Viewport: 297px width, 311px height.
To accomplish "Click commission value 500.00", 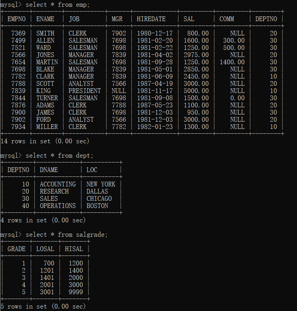I will [234, 48].
